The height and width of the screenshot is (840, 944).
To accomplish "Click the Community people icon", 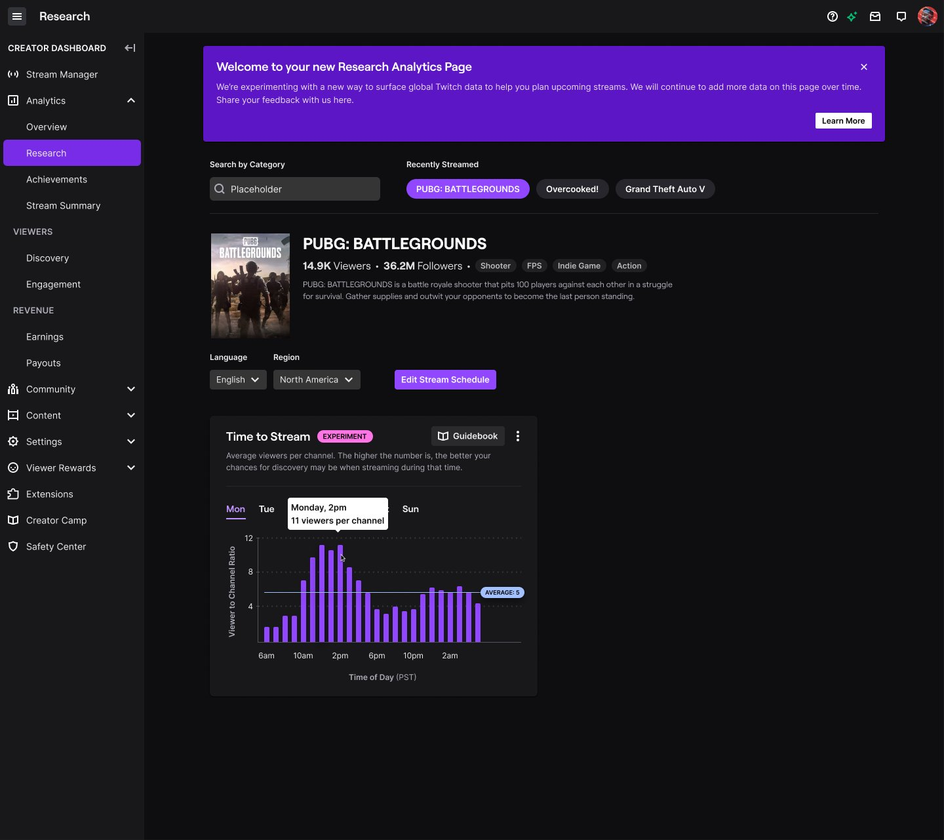I will tap(13, 389).
